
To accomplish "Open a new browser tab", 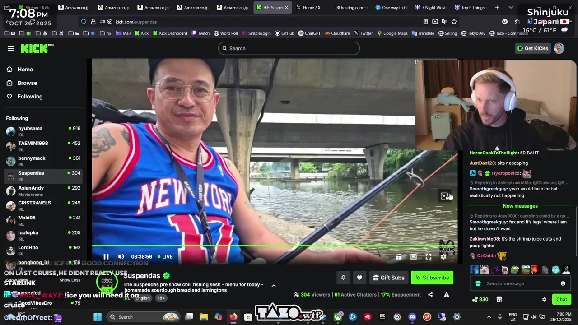I will pos(497,8).
